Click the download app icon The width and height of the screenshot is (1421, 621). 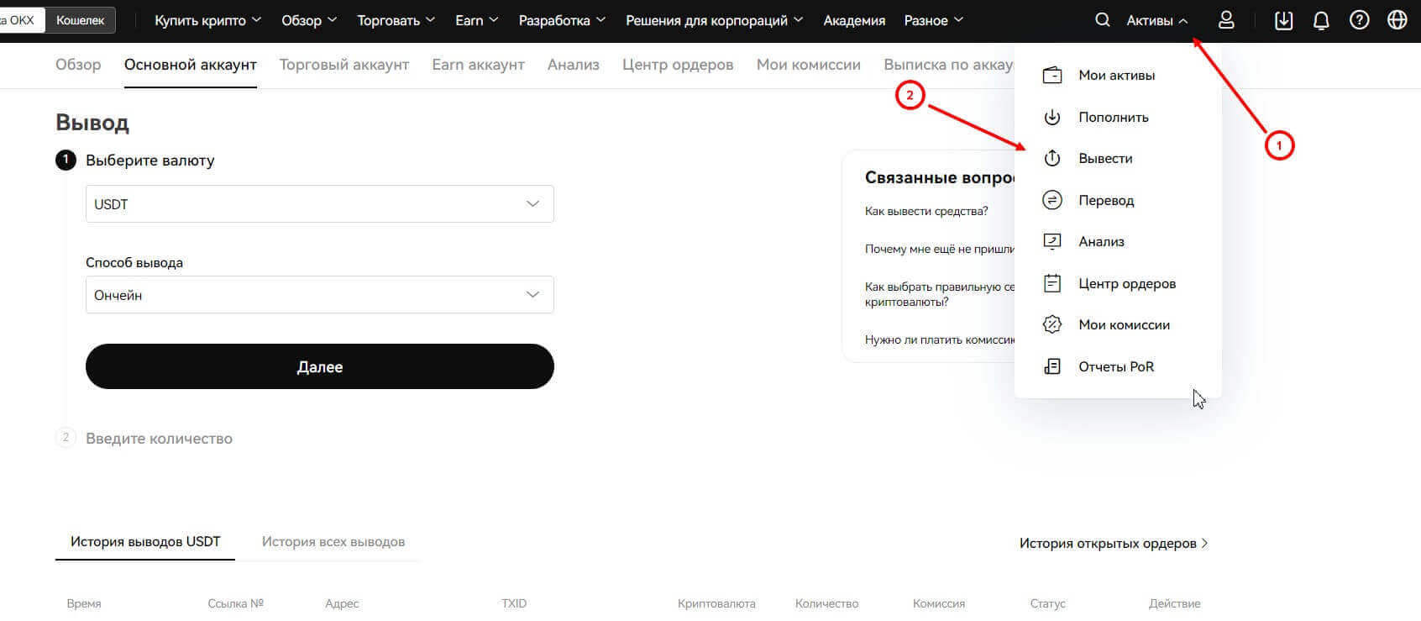tap(1283, 20)
